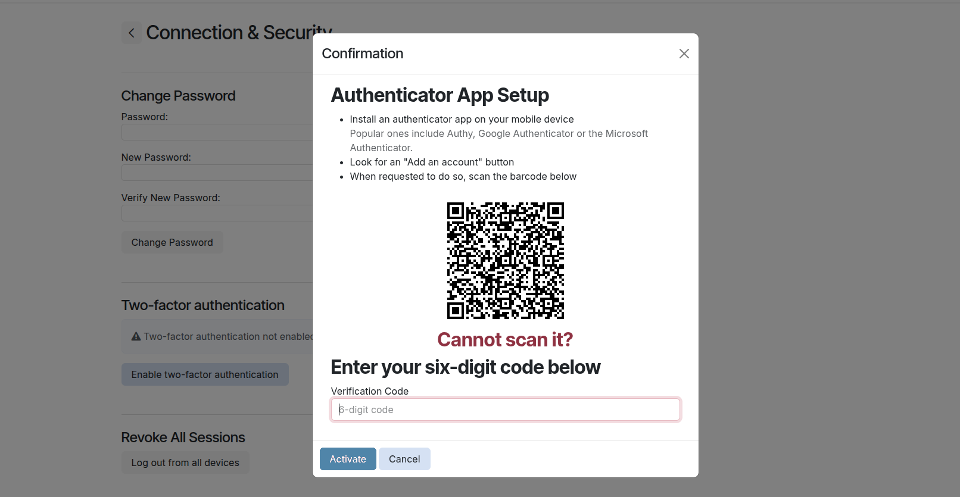Click the warning triangle icon in two-factor notice
Image resolution: width=960 pixels, height=497 pixels.
(x=136, y=336)
